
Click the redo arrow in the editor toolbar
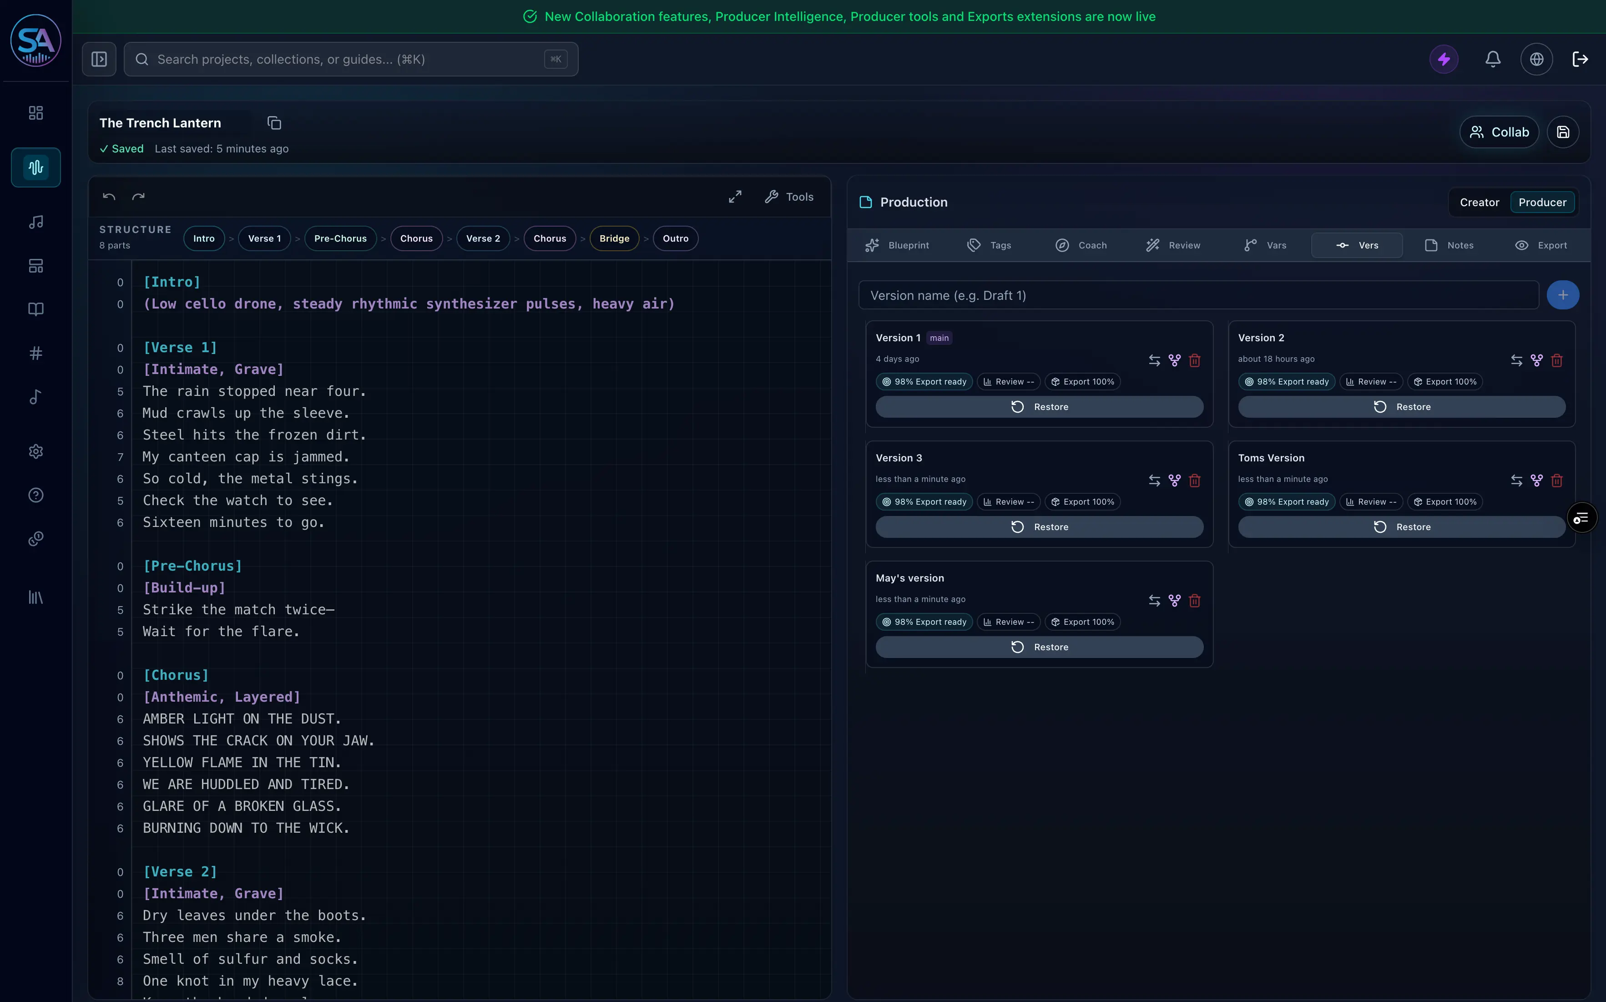coord(138,197)
